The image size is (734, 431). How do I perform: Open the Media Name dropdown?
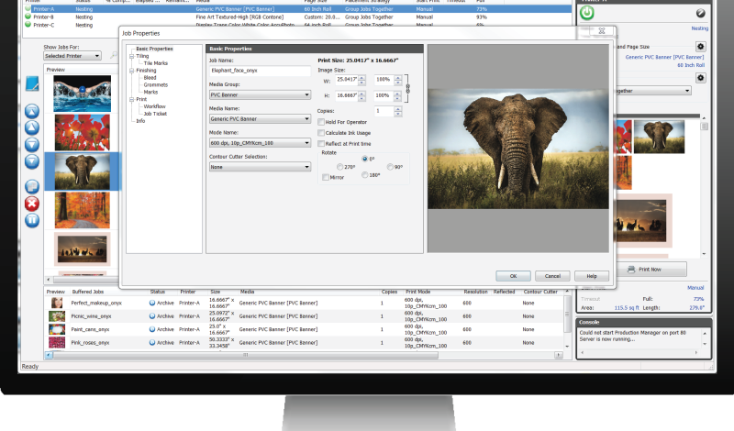260,119
